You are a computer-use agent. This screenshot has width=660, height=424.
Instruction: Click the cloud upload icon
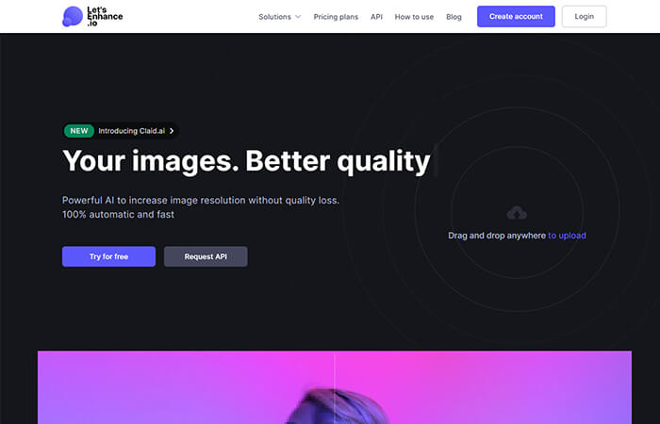click(517, 213)
